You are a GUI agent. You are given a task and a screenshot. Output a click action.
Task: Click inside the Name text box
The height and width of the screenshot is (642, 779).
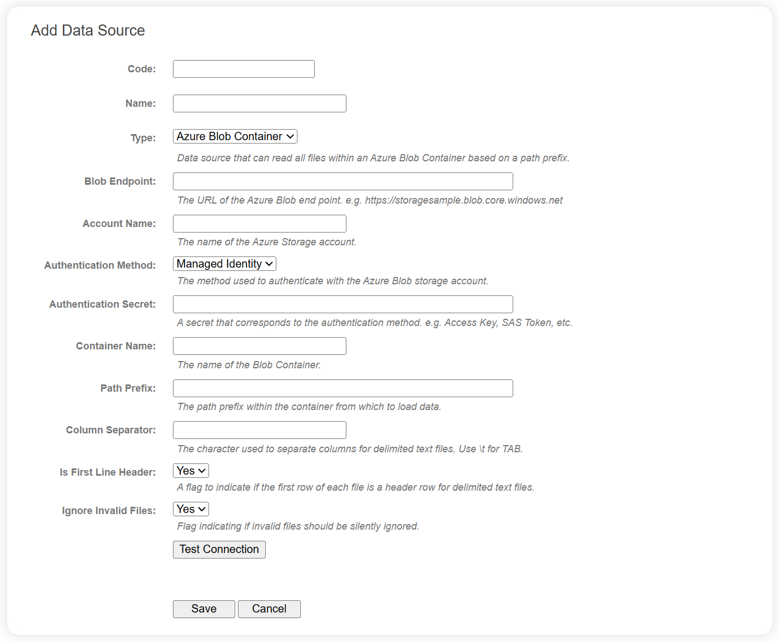(259, 103)
